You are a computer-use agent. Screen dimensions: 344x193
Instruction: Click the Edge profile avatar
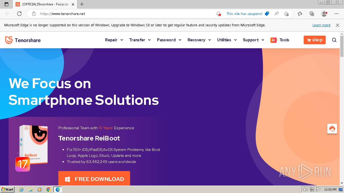[324, 14]
